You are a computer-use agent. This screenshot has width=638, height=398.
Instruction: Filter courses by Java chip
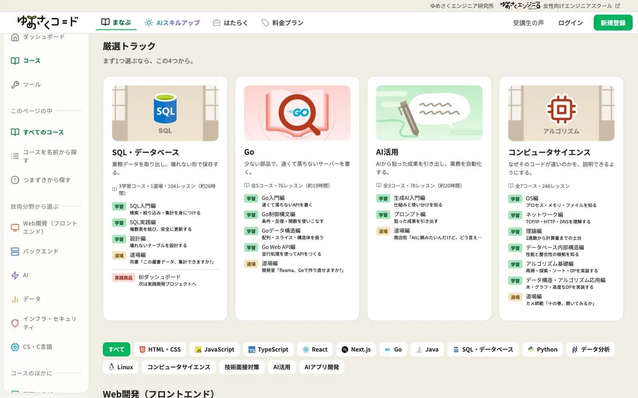coord(427,349)
